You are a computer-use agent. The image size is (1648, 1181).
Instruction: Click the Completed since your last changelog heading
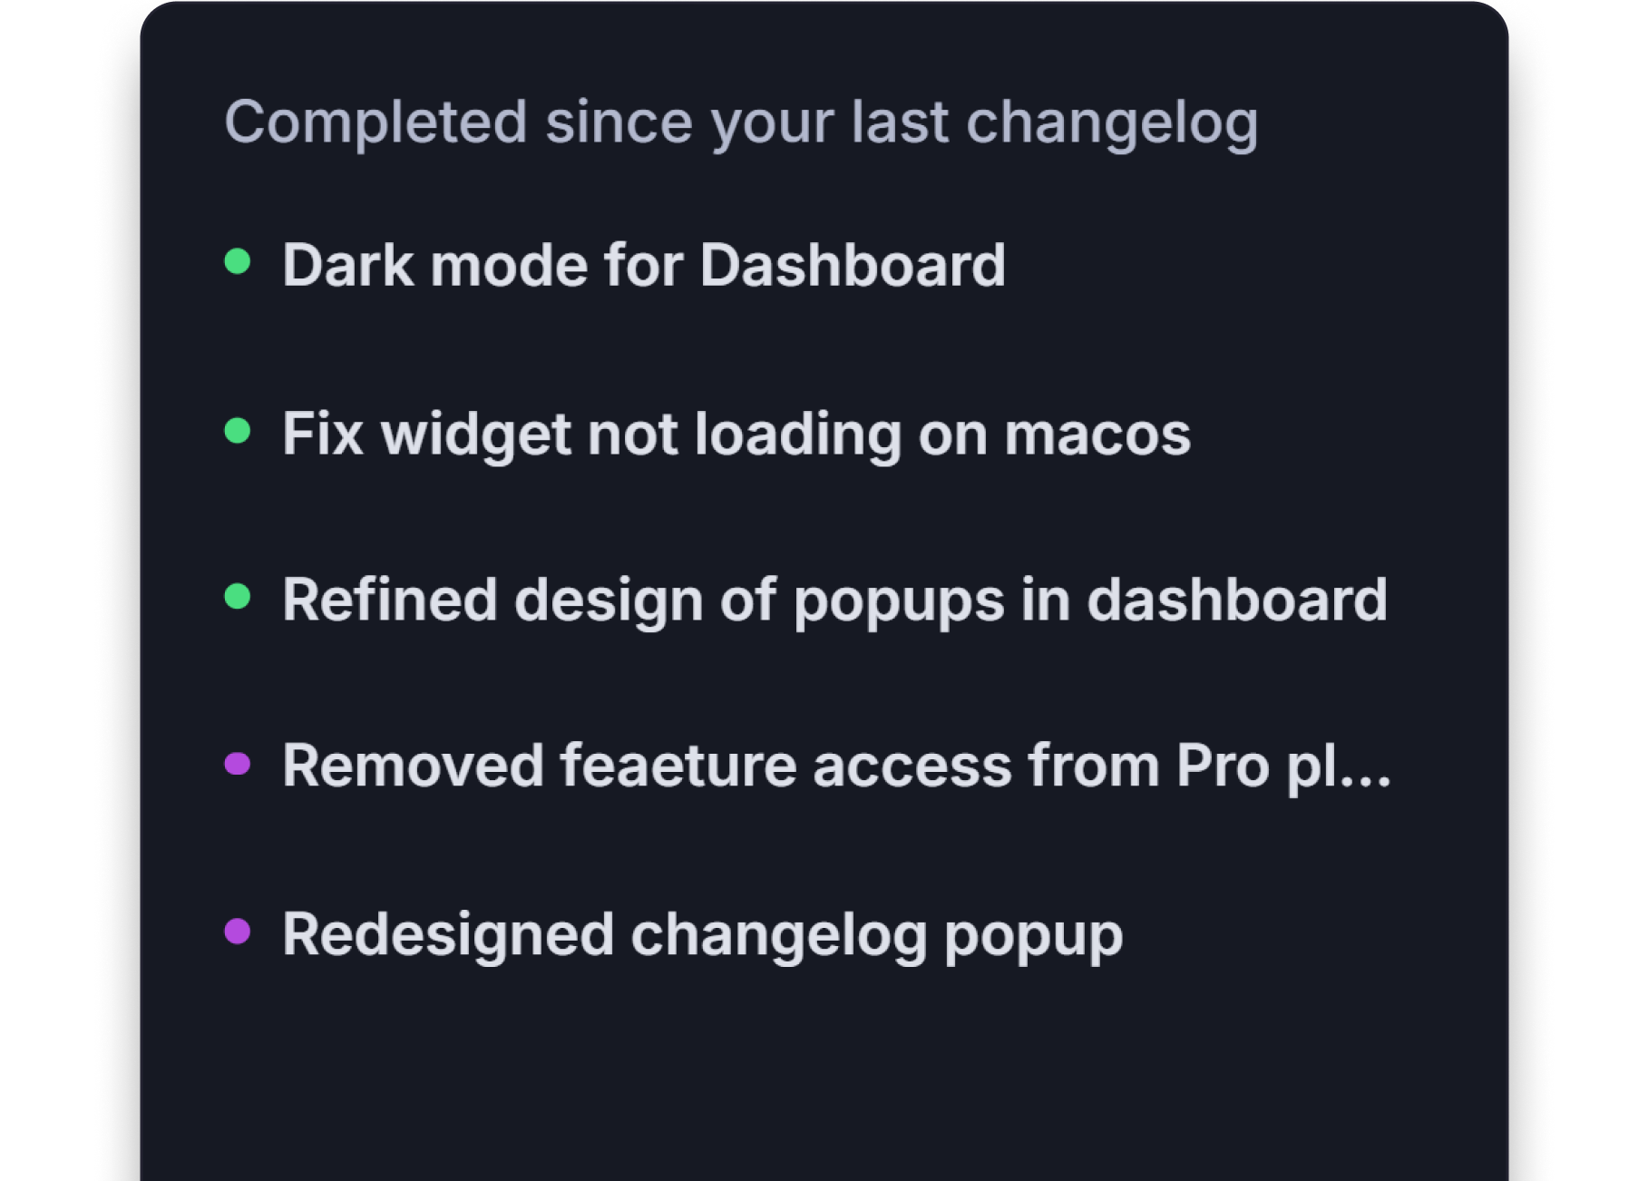tap(744, 122)
